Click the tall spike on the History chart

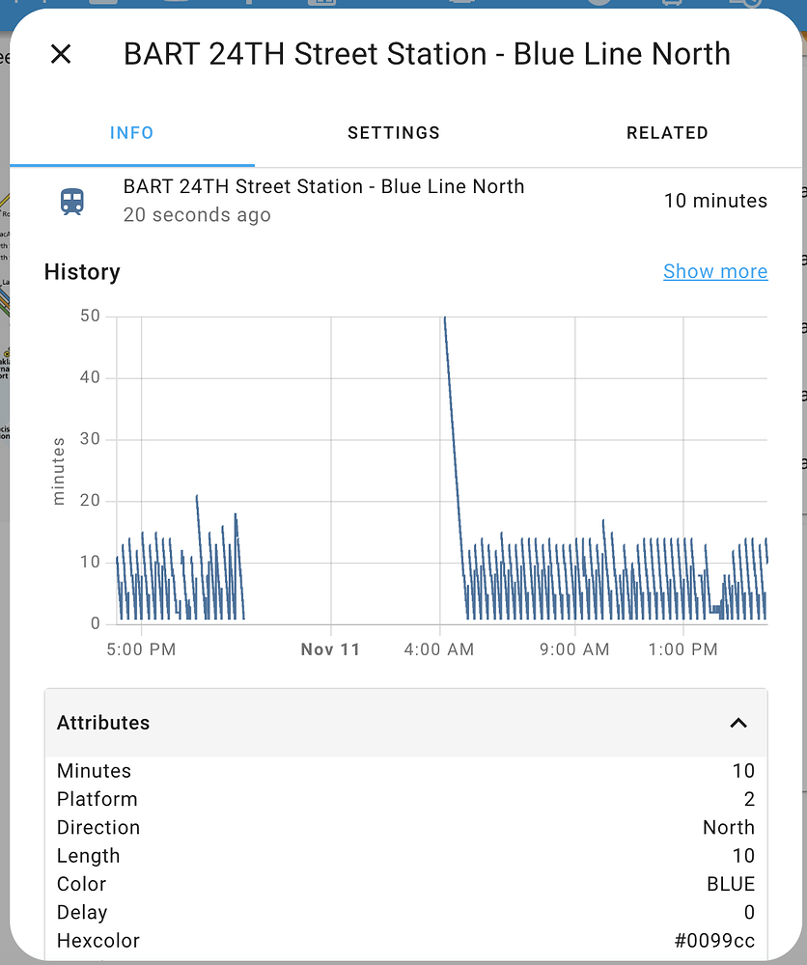pos(445,386)
